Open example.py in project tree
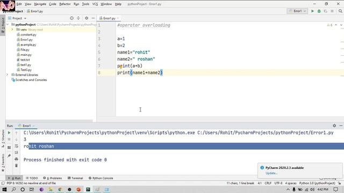This screenshot has height=193, width=344. tap(28, 44)
